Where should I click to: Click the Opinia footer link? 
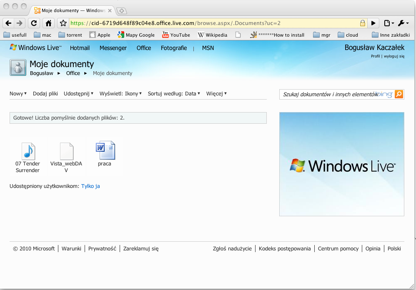coord(373,249)
